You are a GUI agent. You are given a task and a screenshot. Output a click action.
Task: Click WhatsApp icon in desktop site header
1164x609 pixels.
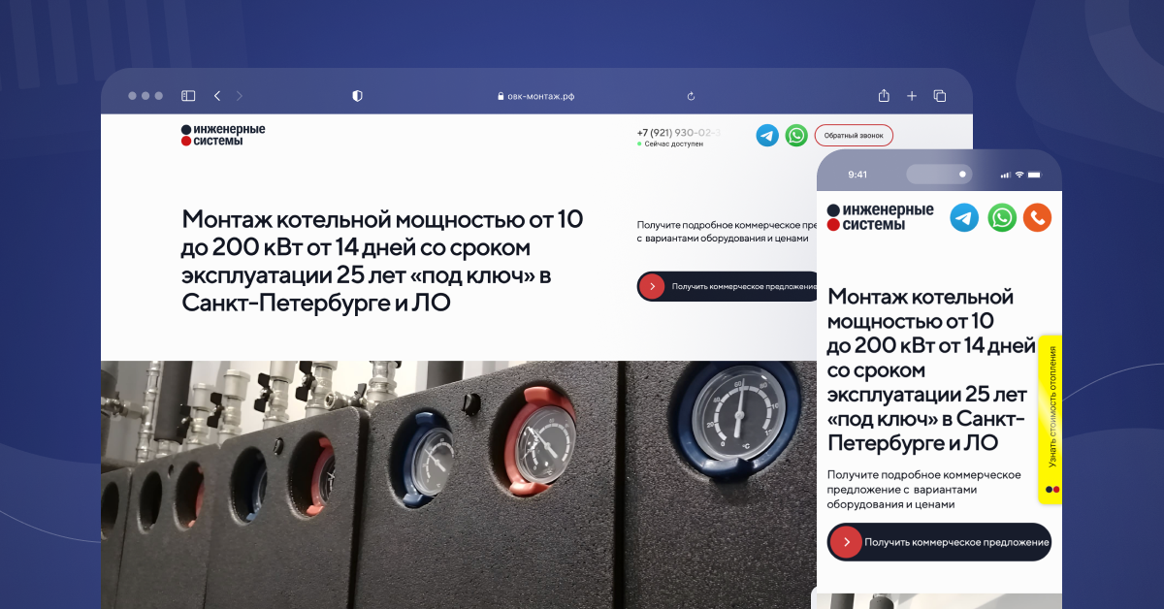tap(796, 136)
